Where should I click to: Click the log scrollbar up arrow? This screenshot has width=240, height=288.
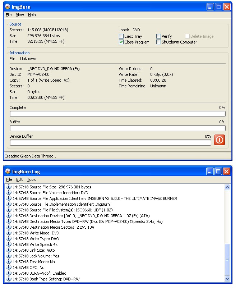pos(227,187)
